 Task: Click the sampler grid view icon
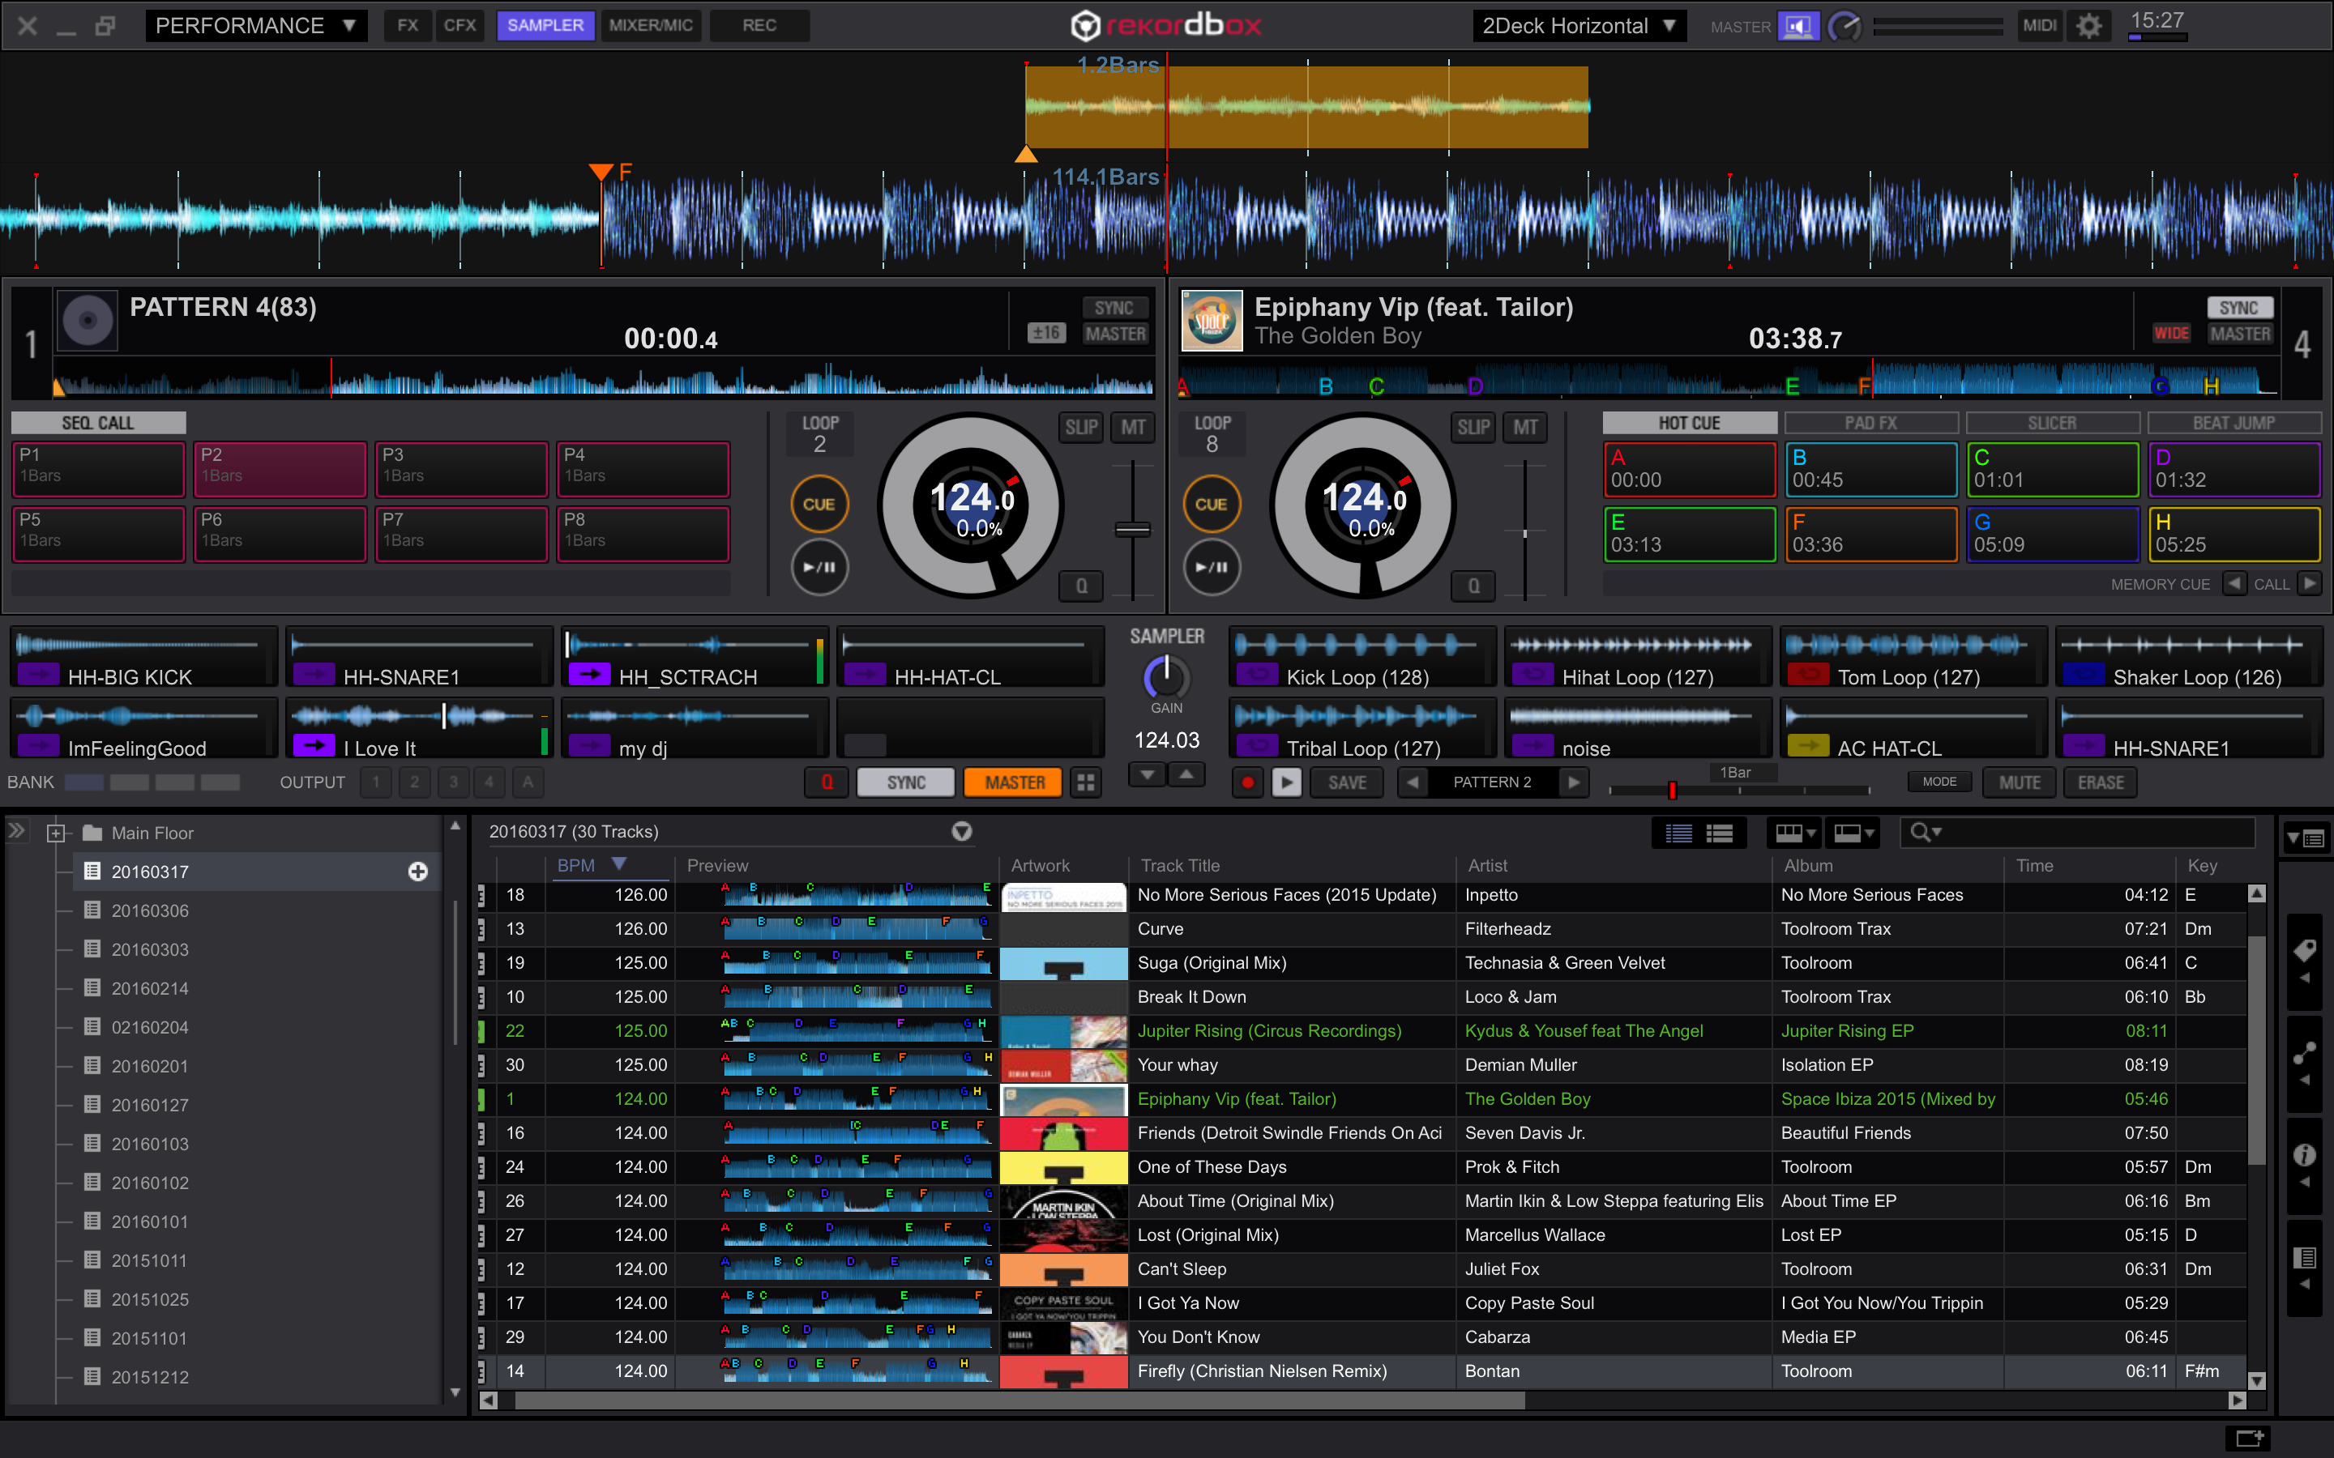click(1086, 782)
